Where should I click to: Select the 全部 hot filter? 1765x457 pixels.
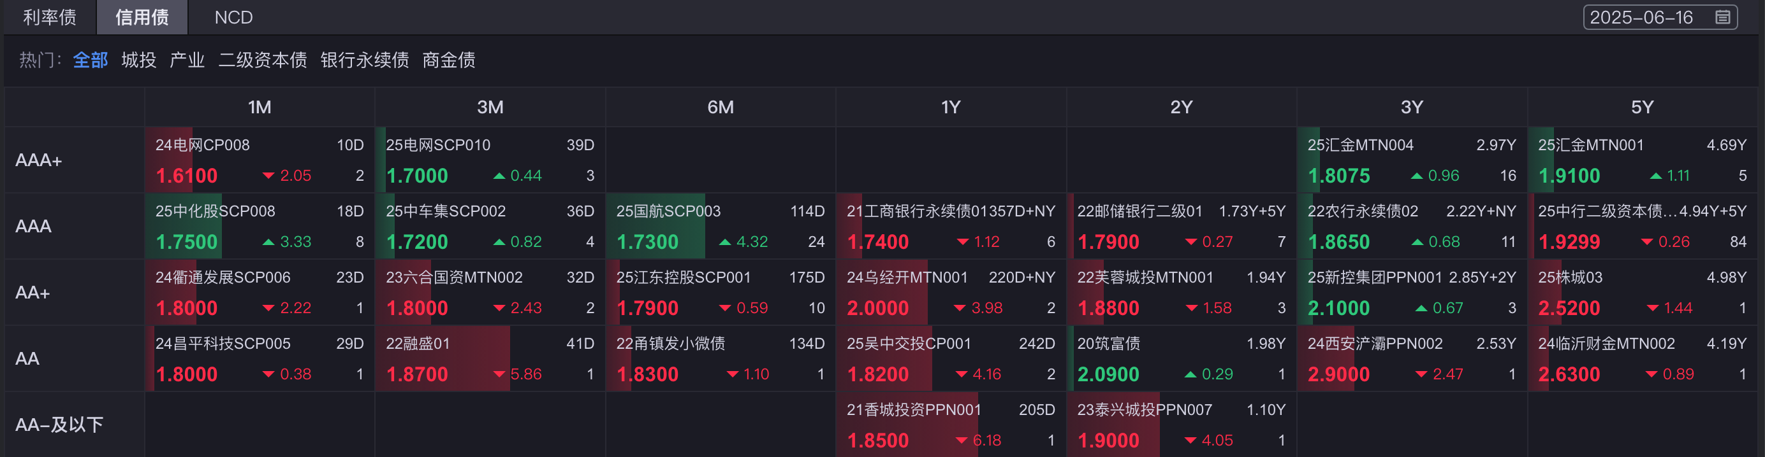tap(91, 60)
